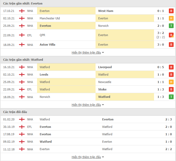Click the England flag on the Watford vs Liverpool row
The image size is (176, 161).
coord(22,67)
